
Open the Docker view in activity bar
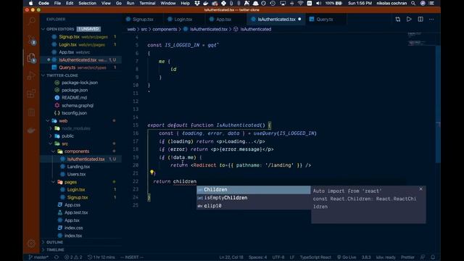(31, 130)
